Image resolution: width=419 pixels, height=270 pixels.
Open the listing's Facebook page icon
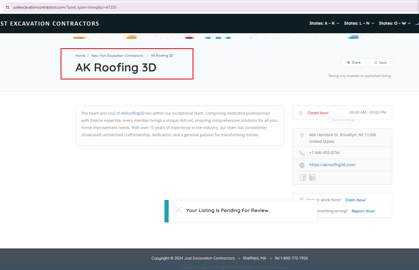pos(303,178)
